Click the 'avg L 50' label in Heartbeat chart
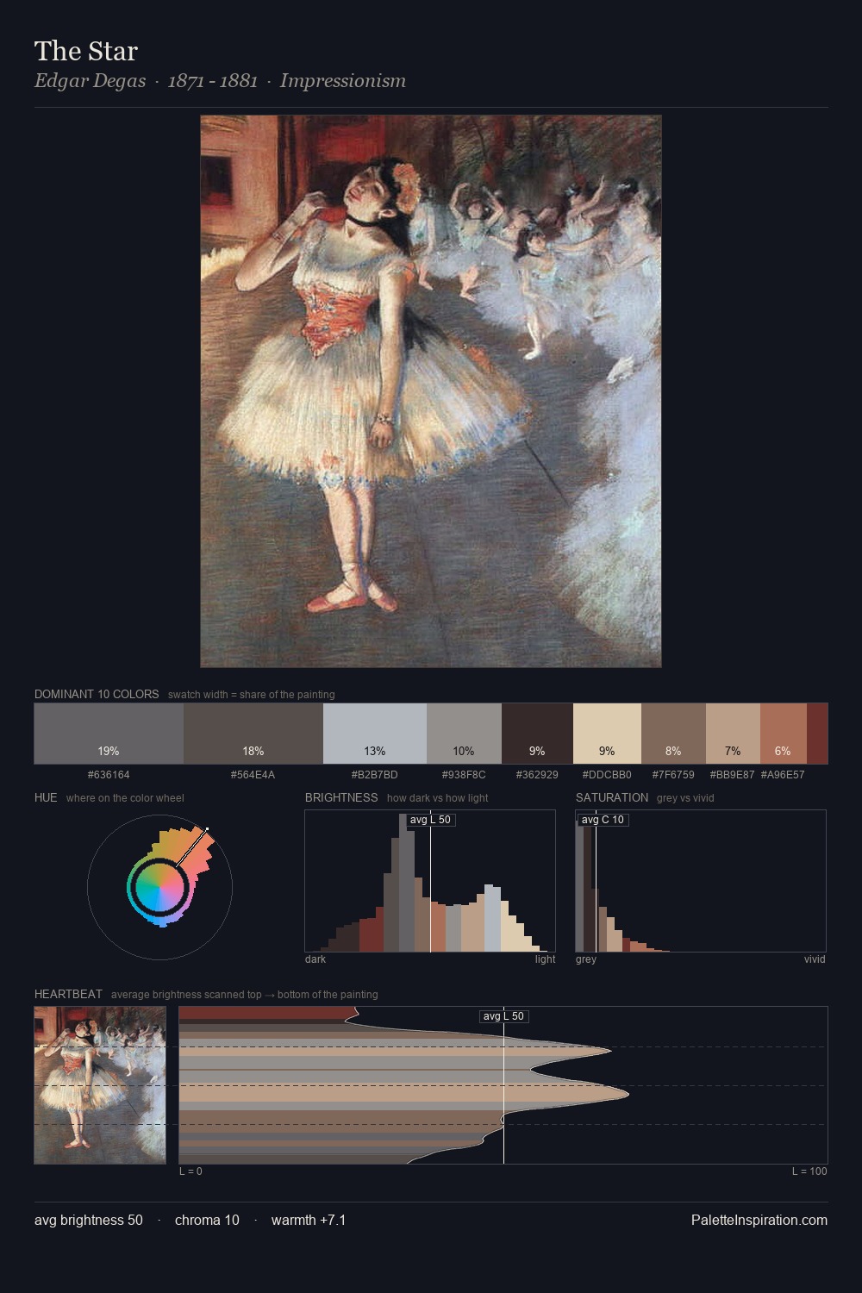Screen dimensions: 862x1293 coord(503,1016)
